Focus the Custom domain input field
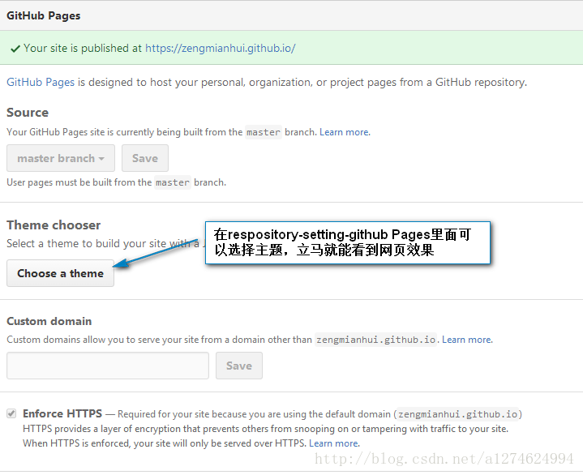 click(108, 366)
